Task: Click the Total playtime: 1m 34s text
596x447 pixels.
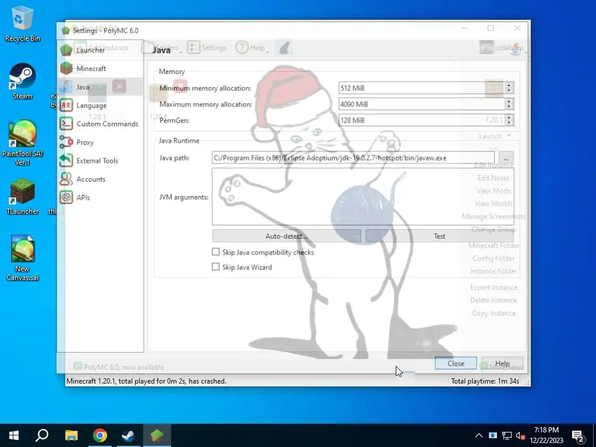Action: tap(485, 381)
